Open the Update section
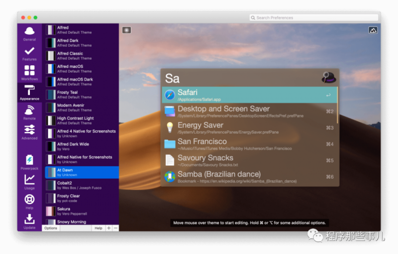Screen dimensions: 398x254 tap(29, 222)
